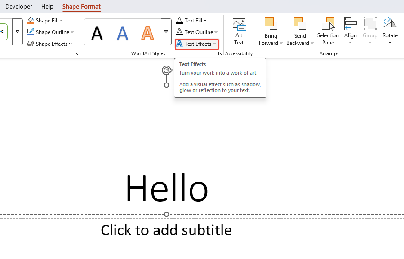The height and width of the screenshot is (259, 404).
Task: Expand the WordArt Styles gallery
Action: point(166,32)
